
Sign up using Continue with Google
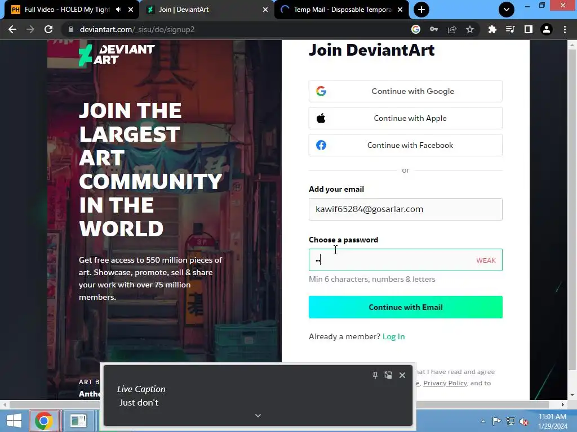[406, 91]
